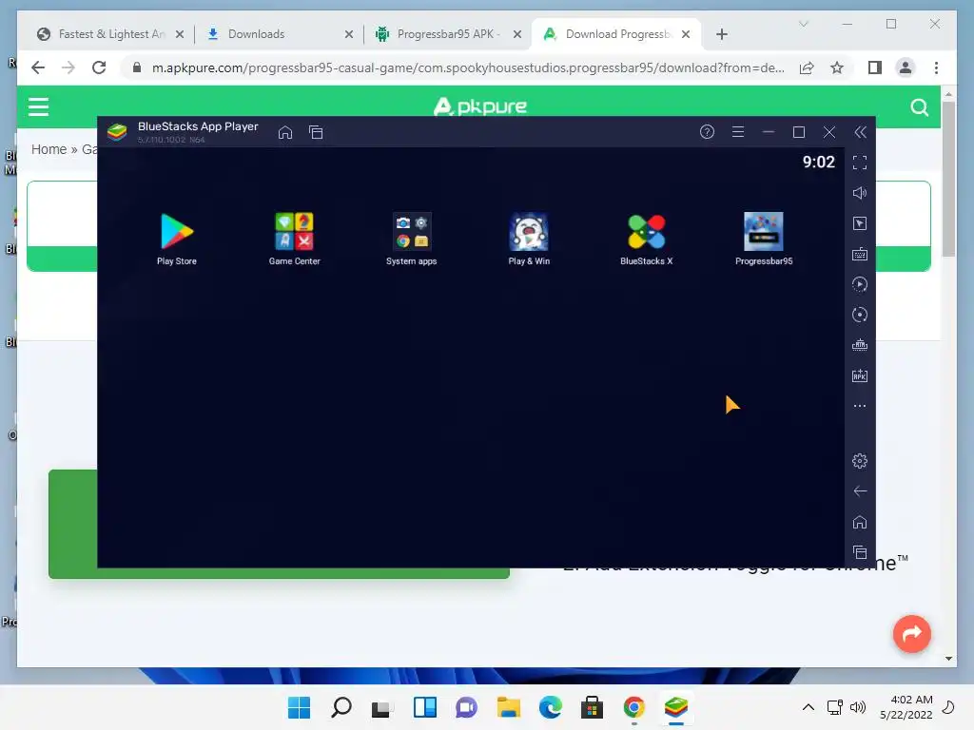Toggle Chrome side panel

[x=875, y=67]
